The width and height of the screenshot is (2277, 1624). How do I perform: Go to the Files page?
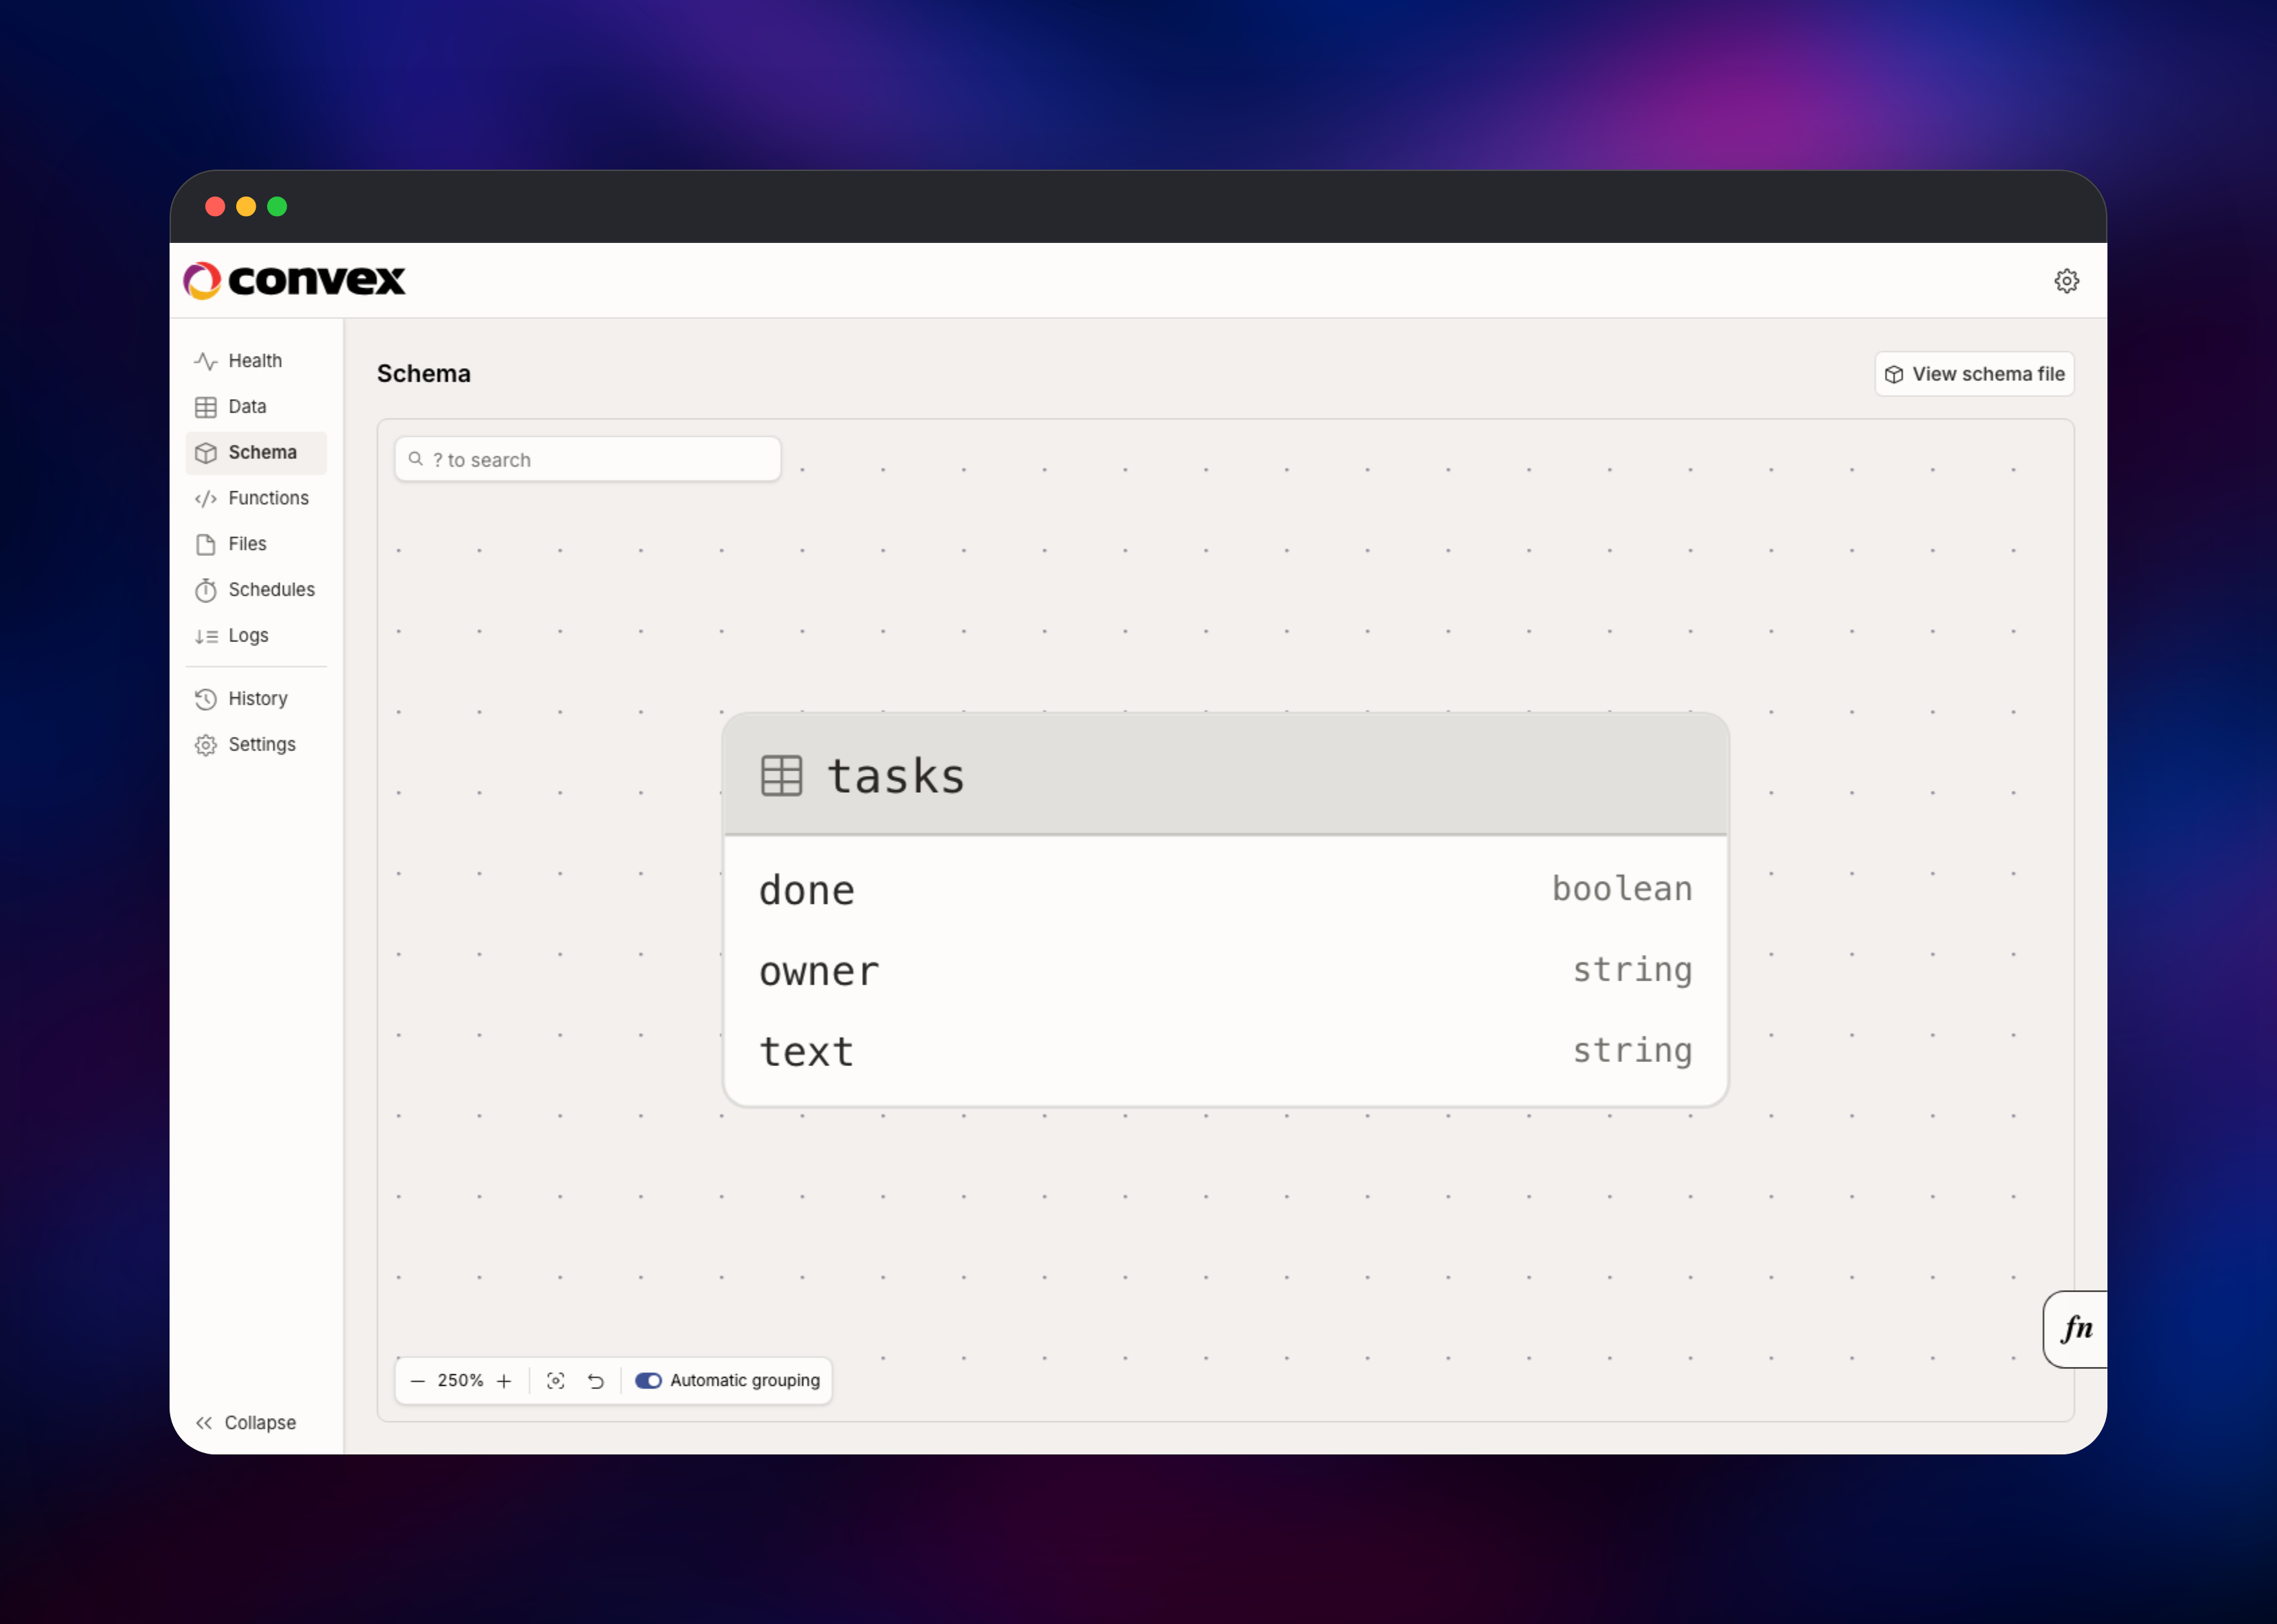coord(255,544)
